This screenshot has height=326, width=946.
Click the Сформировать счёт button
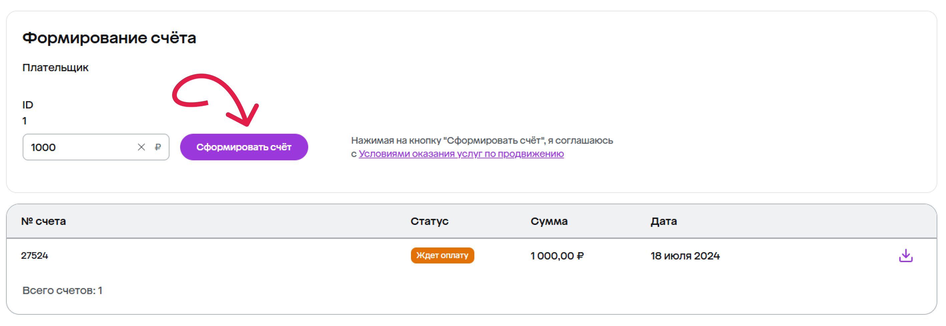244,147
